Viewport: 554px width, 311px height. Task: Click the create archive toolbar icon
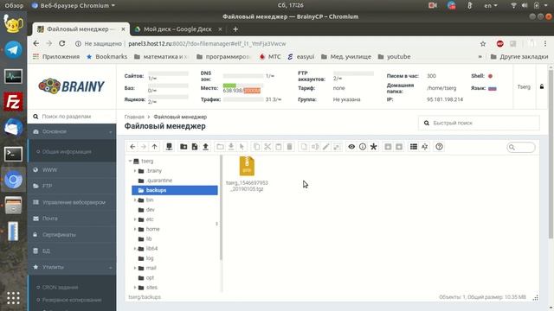point(399,147)
